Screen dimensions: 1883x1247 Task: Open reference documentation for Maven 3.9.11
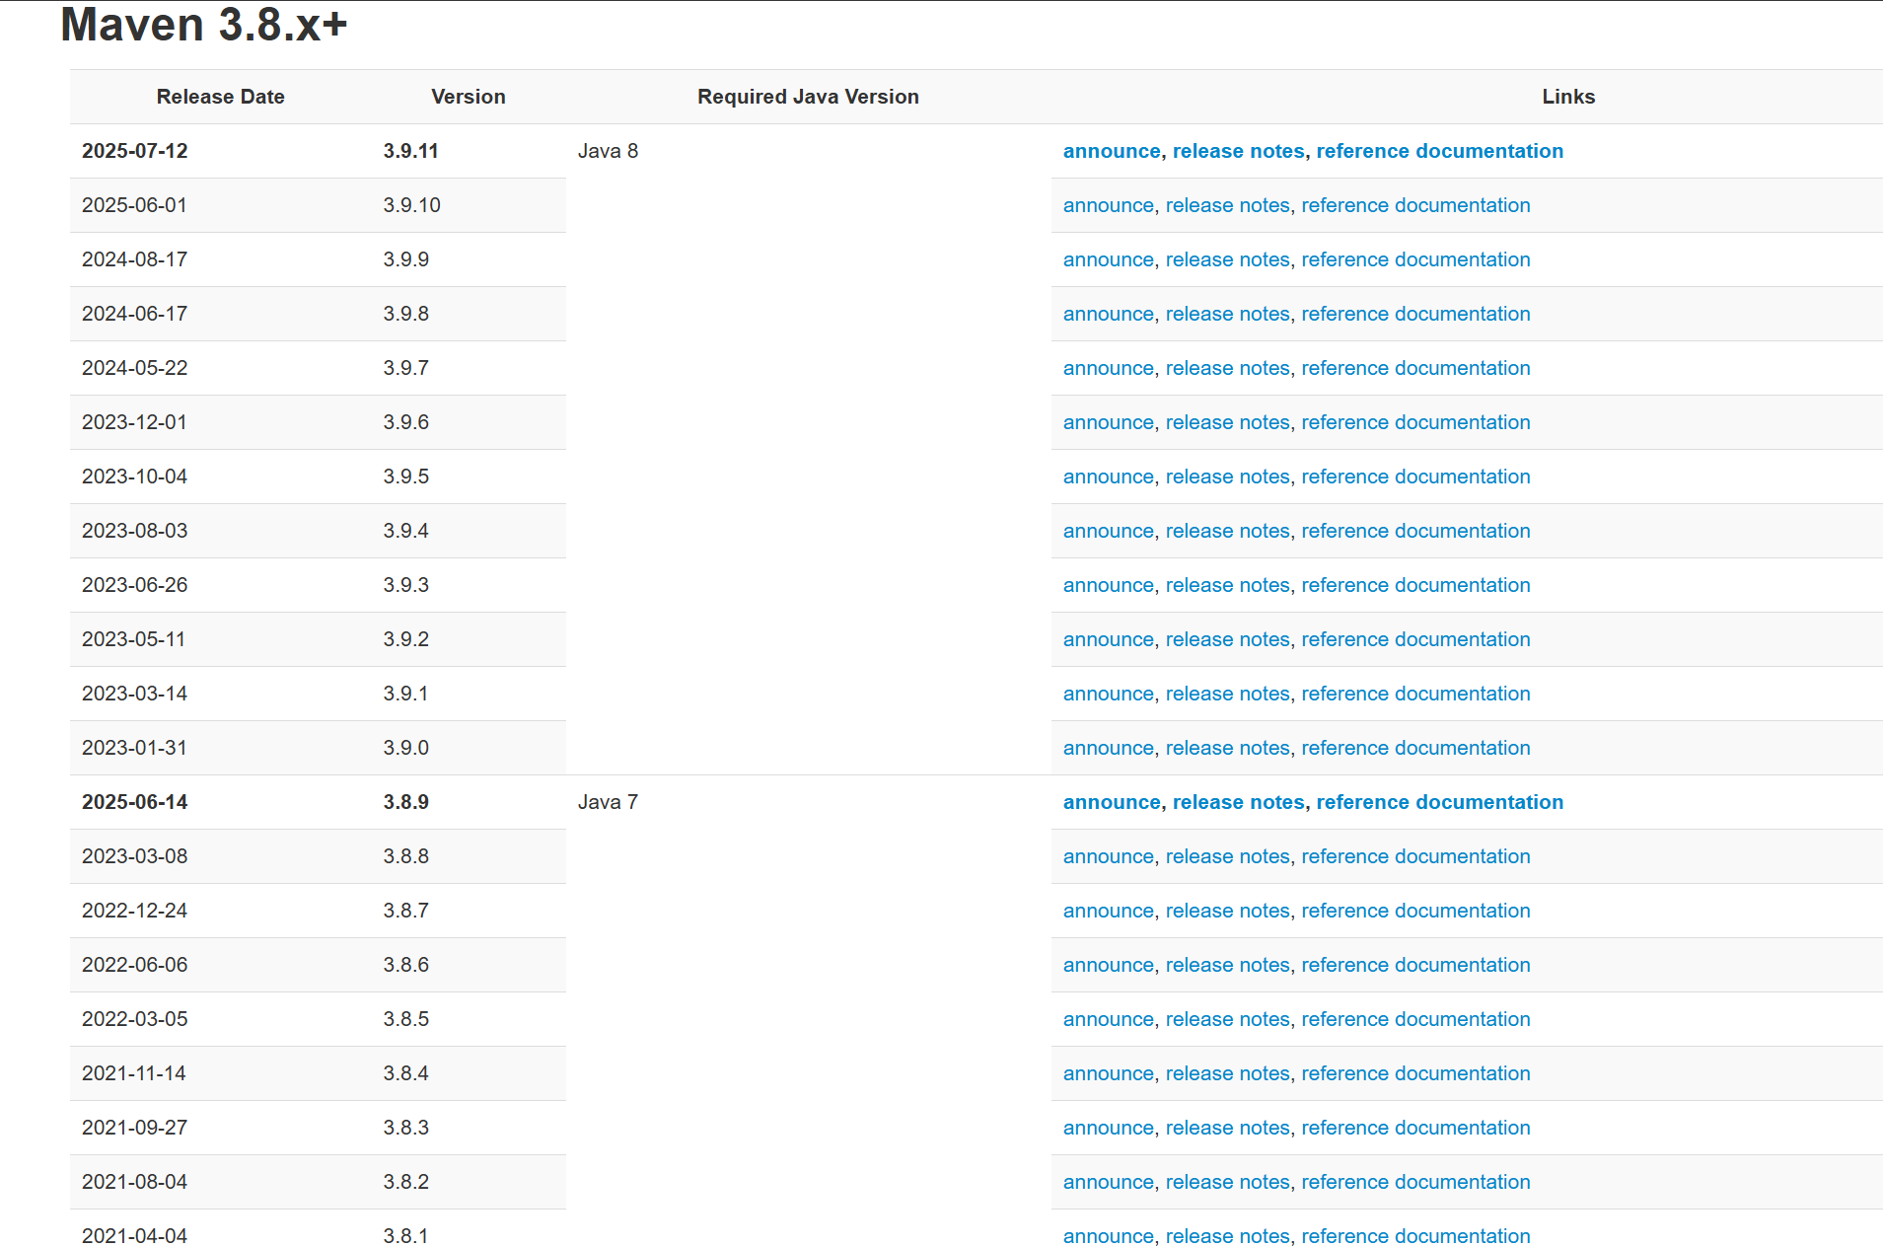click(x=1439, y=151)
